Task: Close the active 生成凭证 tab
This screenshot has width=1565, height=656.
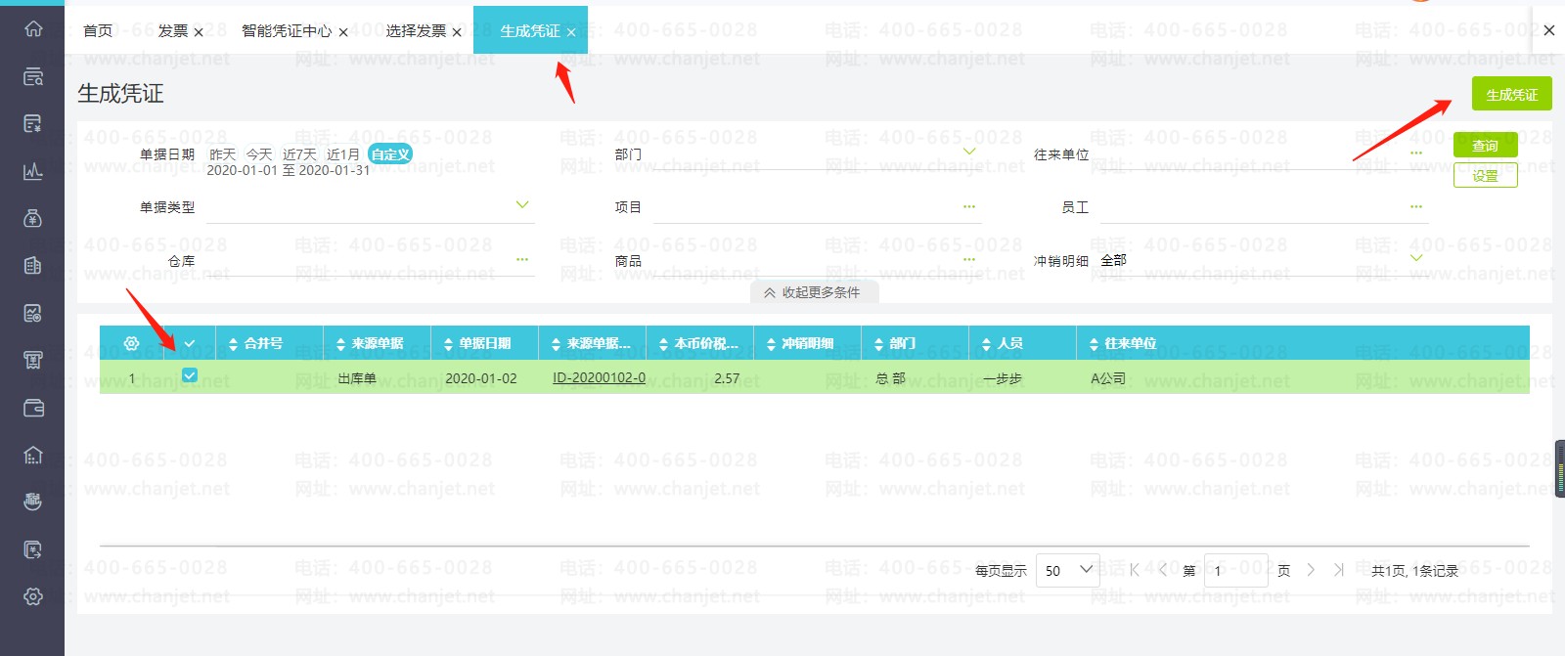Action: point(571,32)
